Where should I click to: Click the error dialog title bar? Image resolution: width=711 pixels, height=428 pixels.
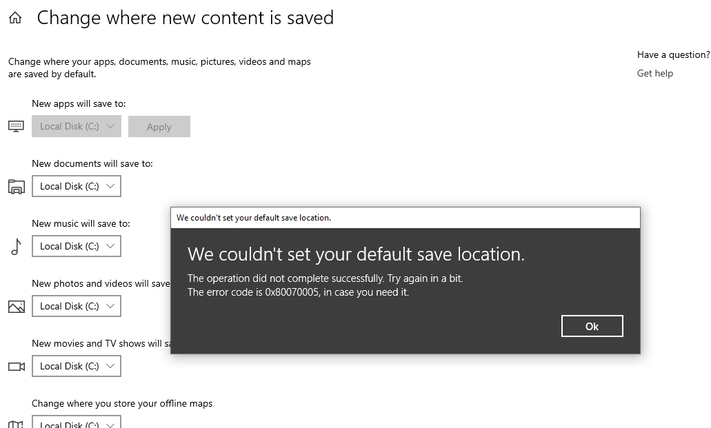tap(405, 217)
